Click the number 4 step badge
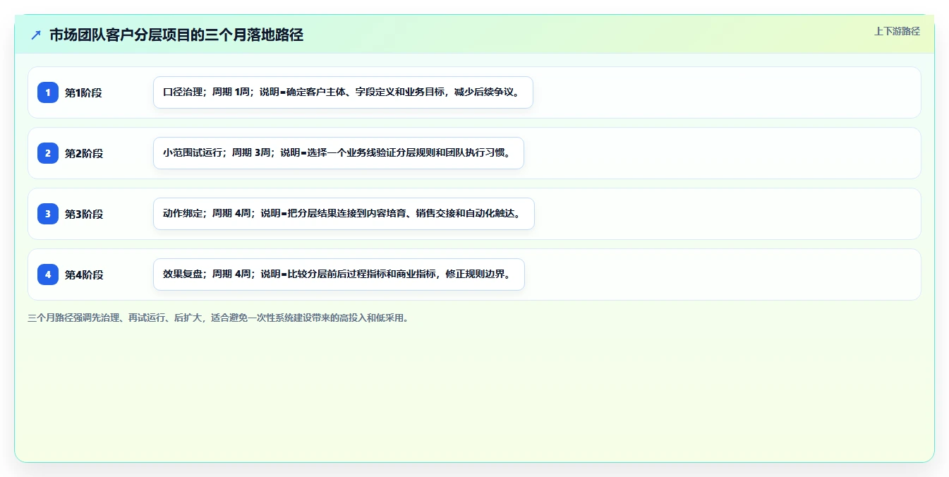949x477 pixels. coord(48,274)
